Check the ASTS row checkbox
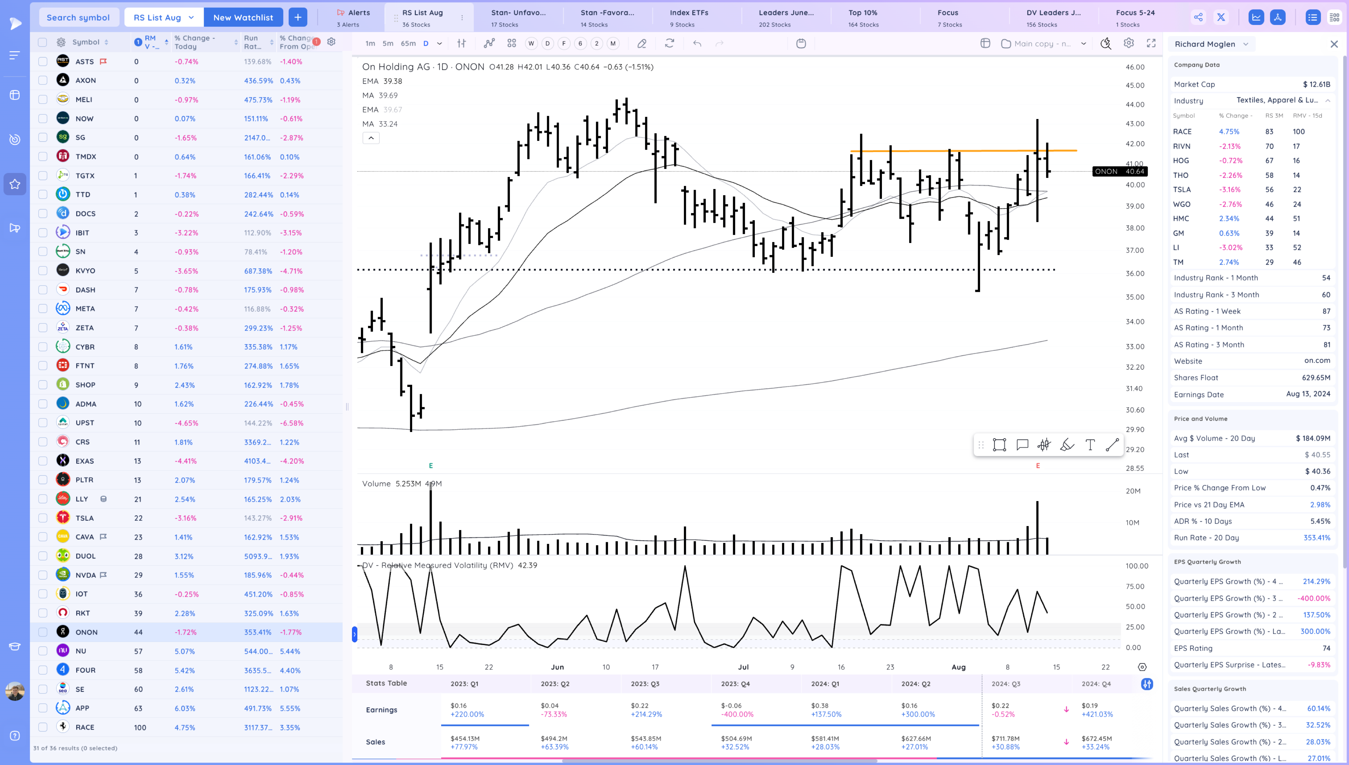The height and width of the screenshot is (765, 1349). (x=42, y=61)
